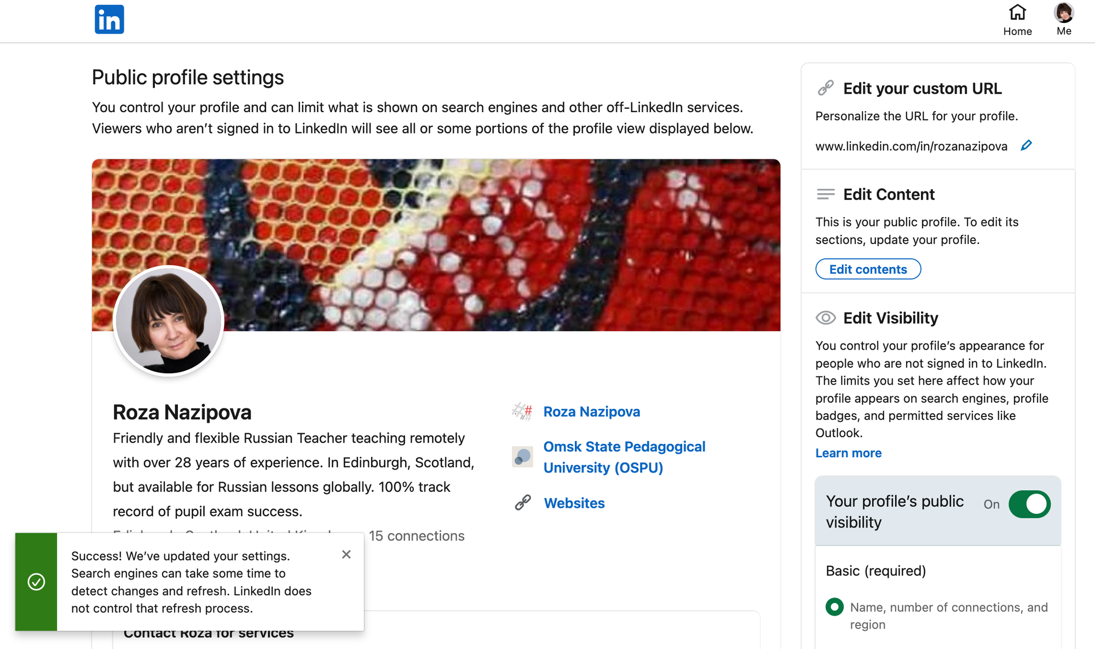Click the eye icon next to Edit Visibility

point(826,318)
